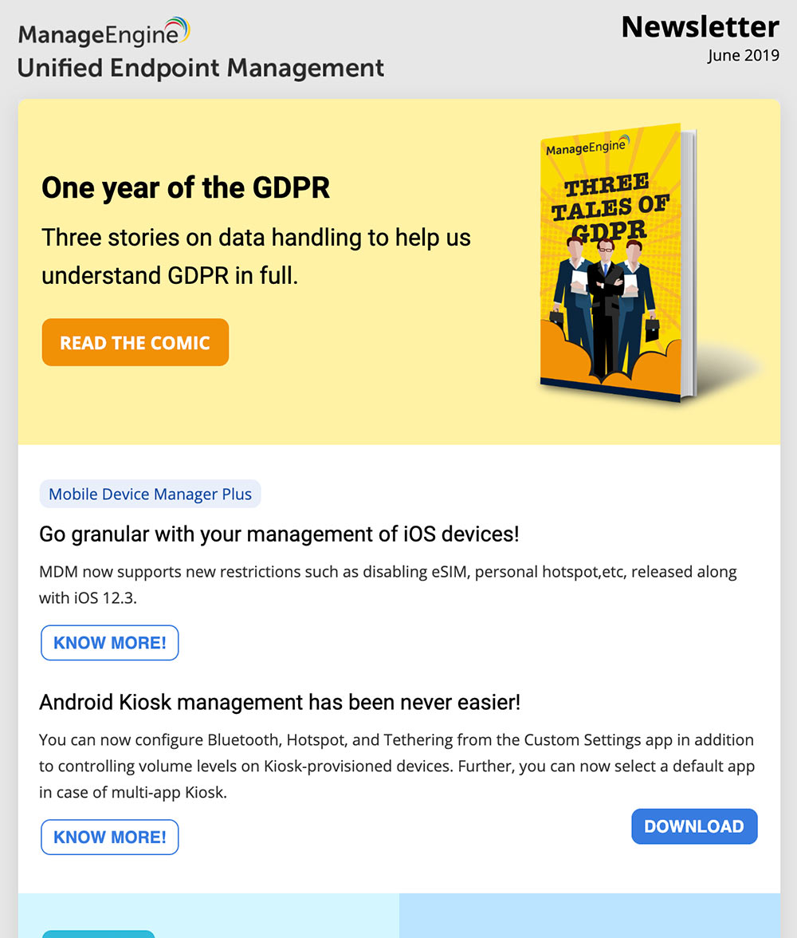Click the Newsletter heading at top right

click(700, 27)
